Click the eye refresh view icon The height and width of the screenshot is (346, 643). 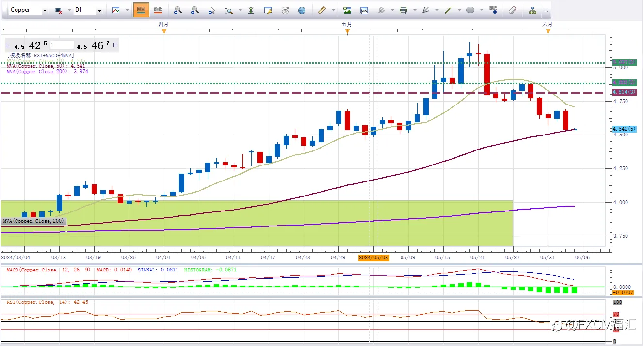click(x=285, y=10)
